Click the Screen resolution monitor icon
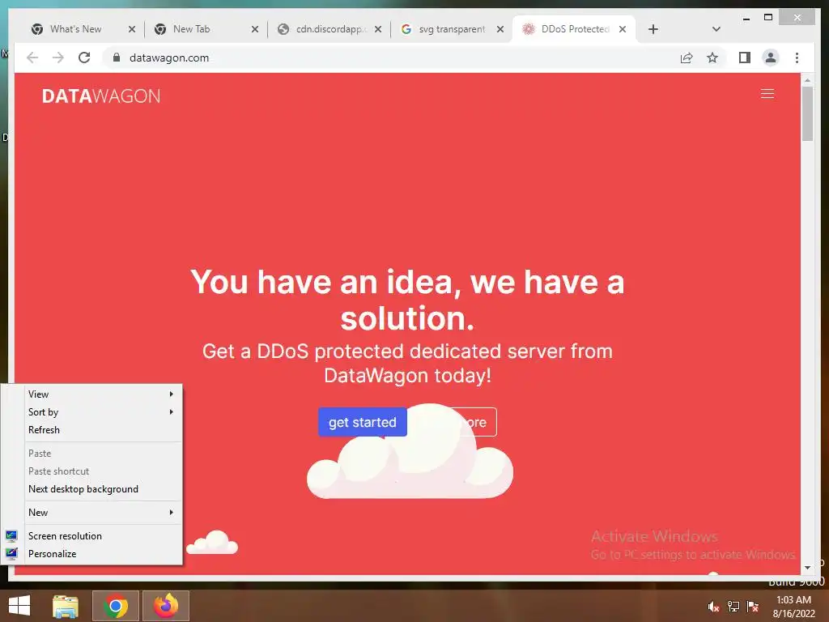Viewport: 829px width, 622px height. click(11, 536)
